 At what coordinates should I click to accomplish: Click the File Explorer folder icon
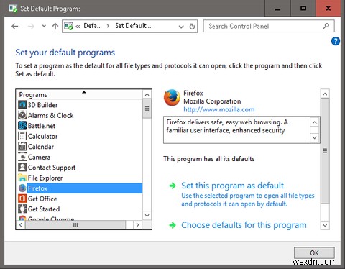tap(22, 178)
